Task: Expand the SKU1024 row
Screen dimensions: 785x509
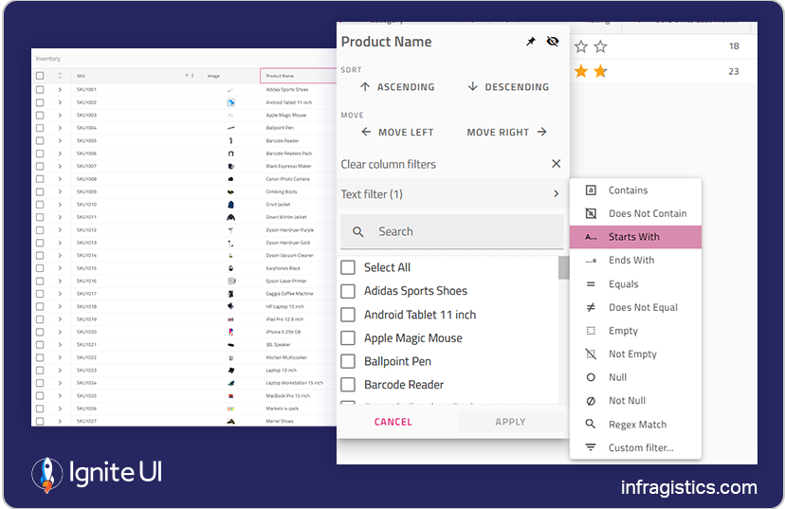Action: (60, 383)
